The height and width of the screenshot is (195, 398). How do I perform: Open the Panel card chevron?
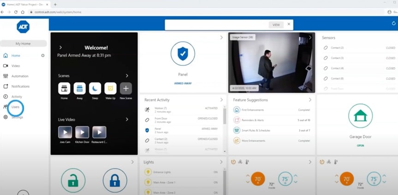click(221, 37)
